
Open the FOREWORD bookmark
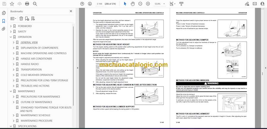[x=25, y=26]
